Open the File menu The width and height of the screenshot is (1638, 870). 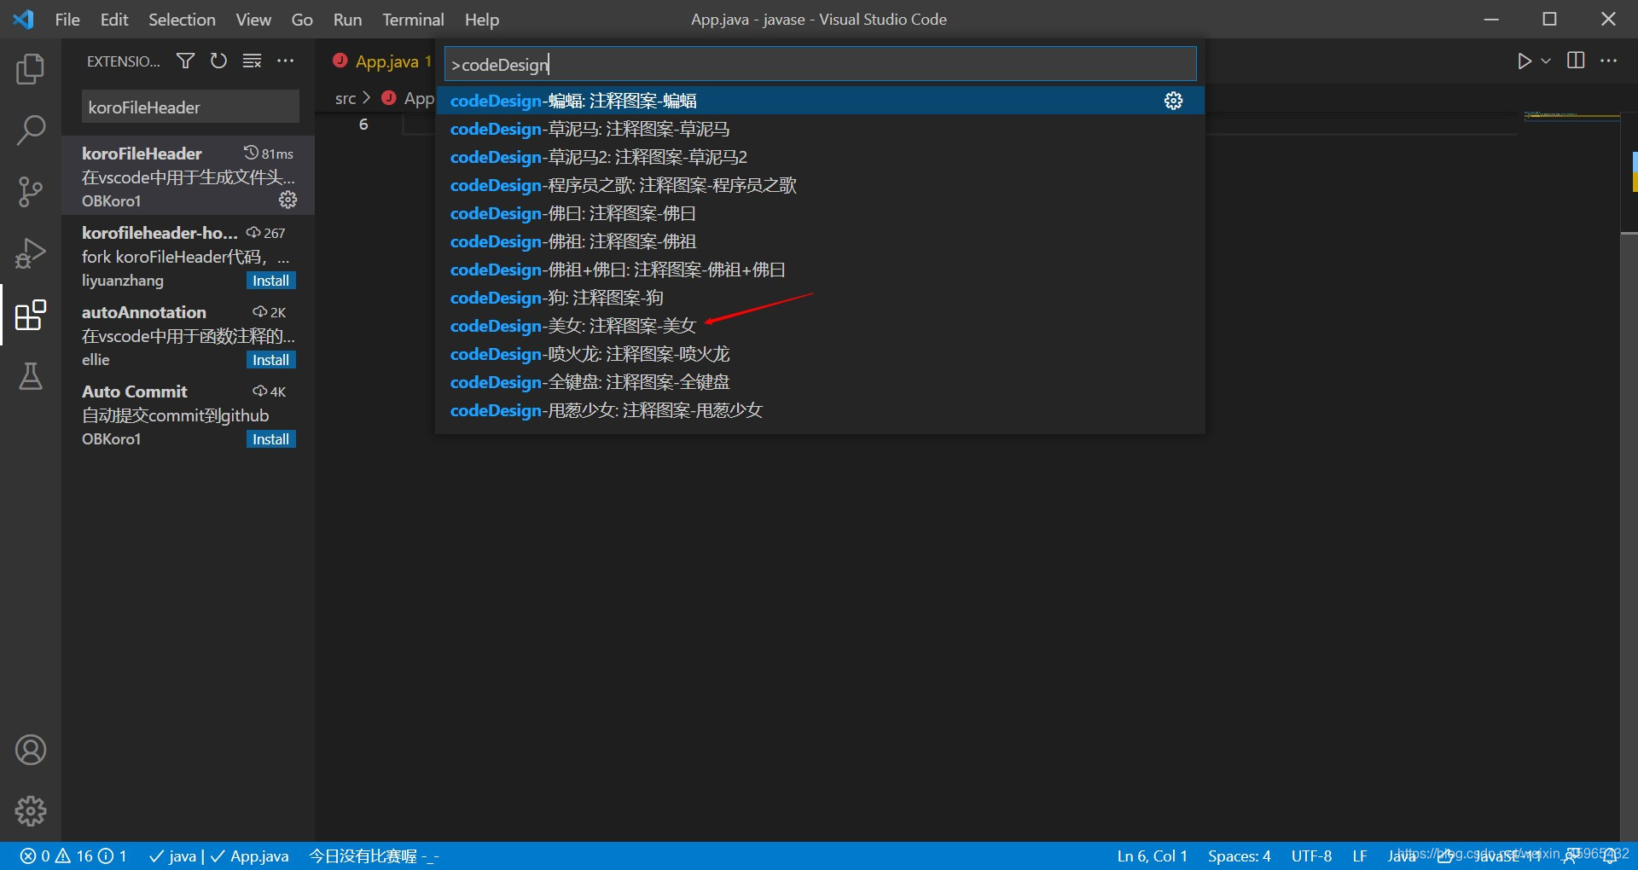67,19
